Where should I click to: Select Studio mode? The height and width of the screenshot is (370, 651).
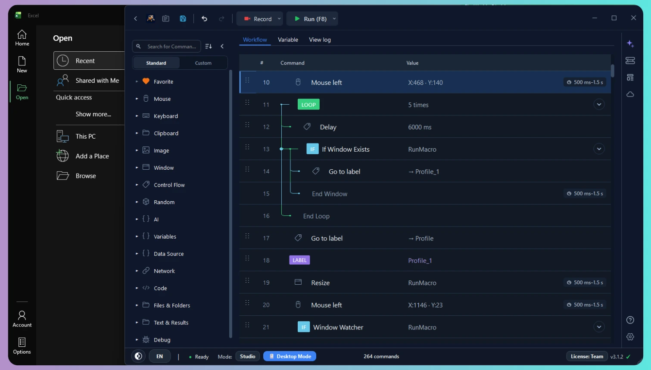(x=248, y=356)
